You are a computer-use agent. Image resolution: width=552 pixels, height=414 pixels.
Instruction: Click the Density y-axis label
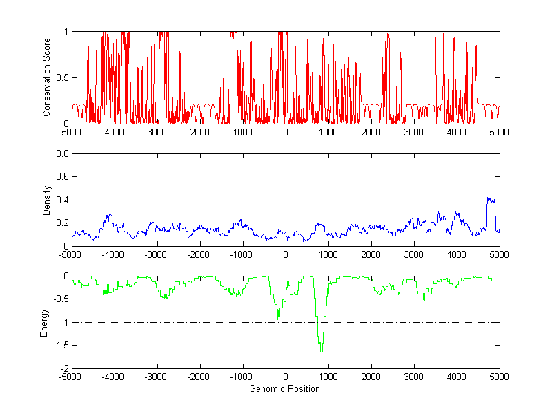47,199
